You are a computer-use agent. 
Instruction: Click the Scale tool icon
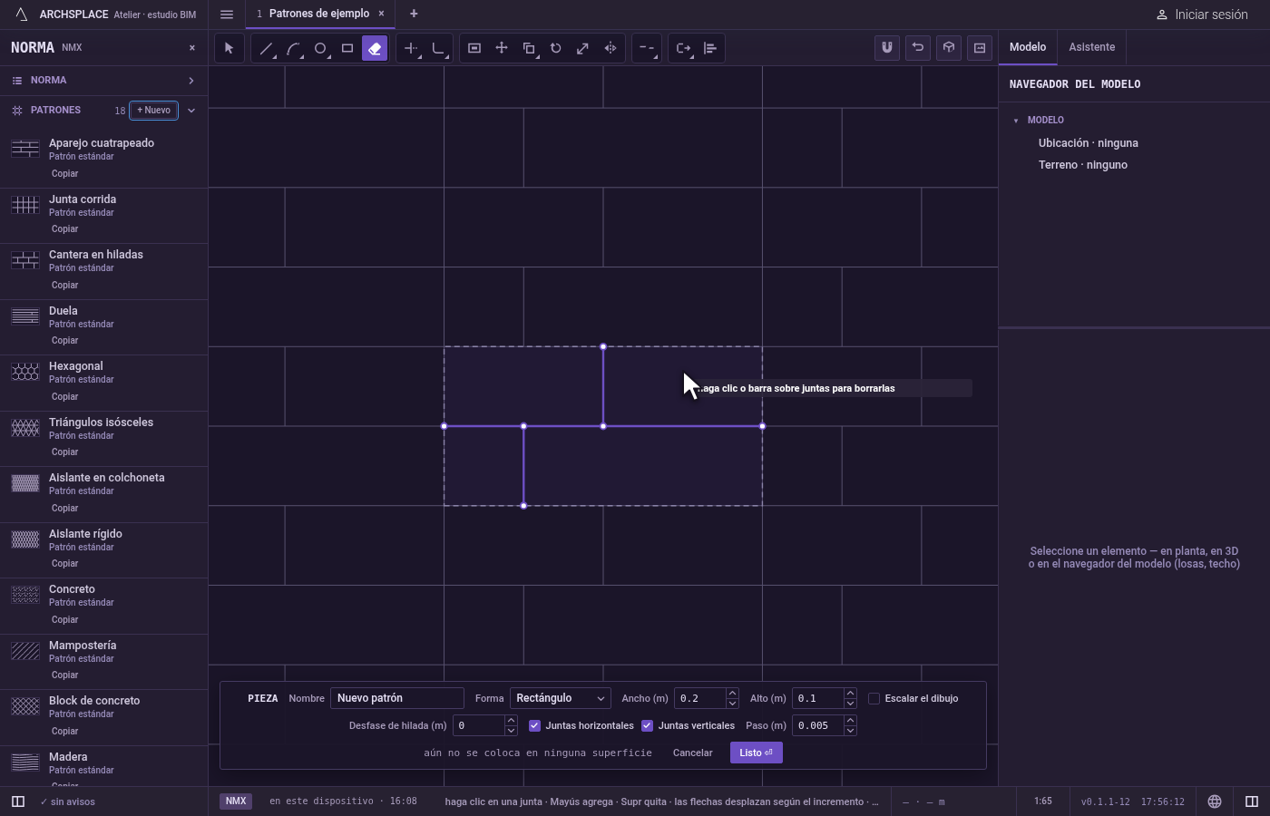pyautogui.click(x=583, y=48)
